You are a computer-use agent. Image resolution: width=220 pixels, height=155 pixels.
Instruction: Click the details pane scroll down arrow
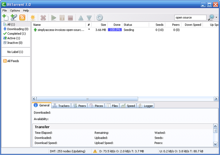(215, 144)
